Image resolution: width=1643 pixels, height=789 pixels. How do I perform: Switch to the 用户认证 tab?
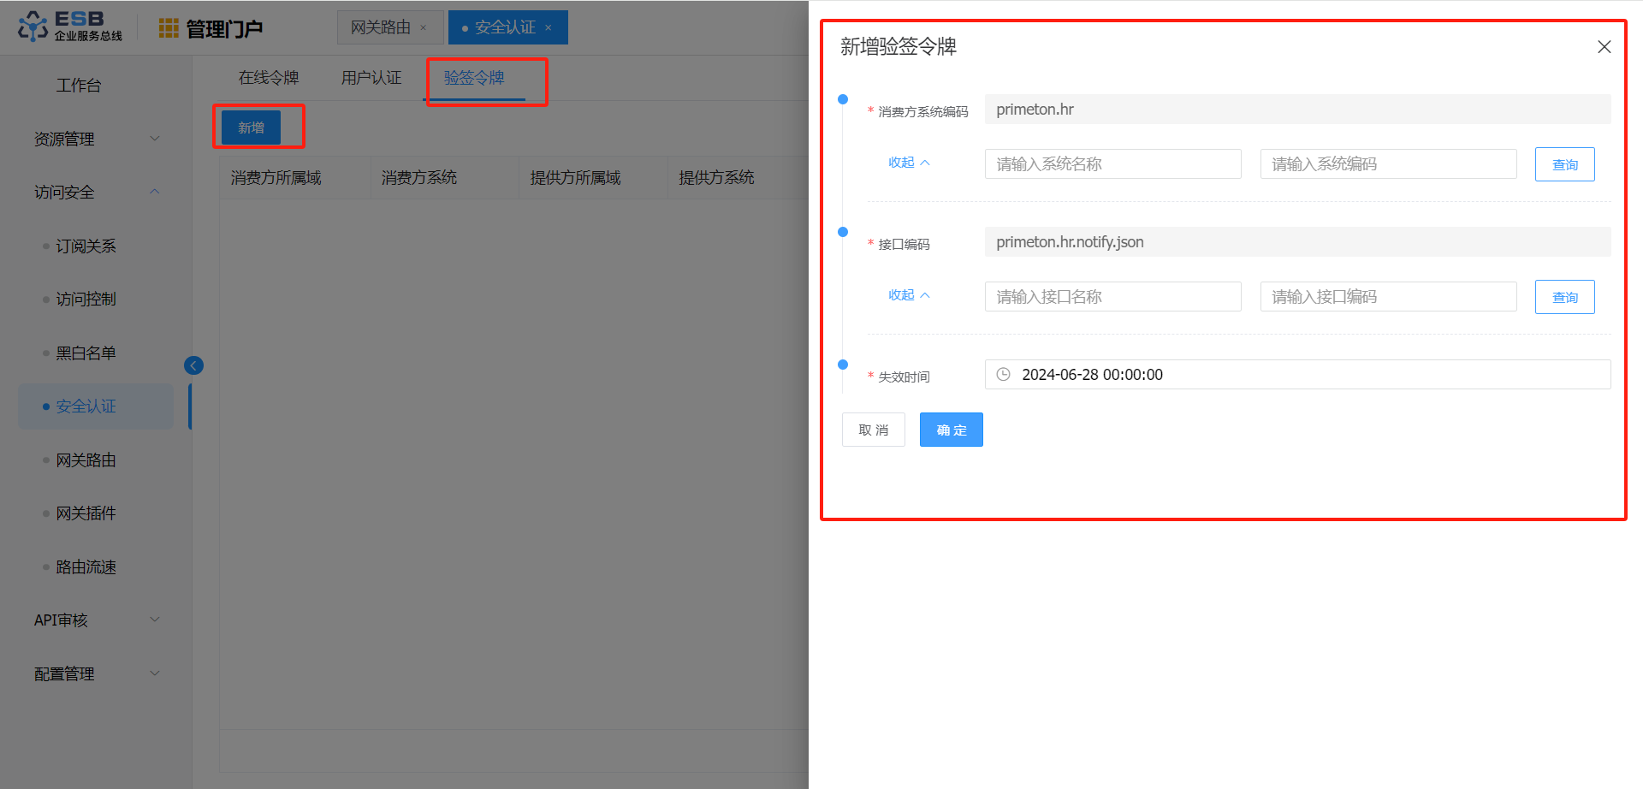(371, 78)
